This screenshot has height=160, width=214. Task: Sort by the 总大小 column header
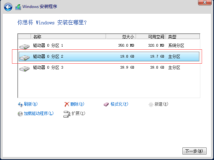[x=121, y=37]
